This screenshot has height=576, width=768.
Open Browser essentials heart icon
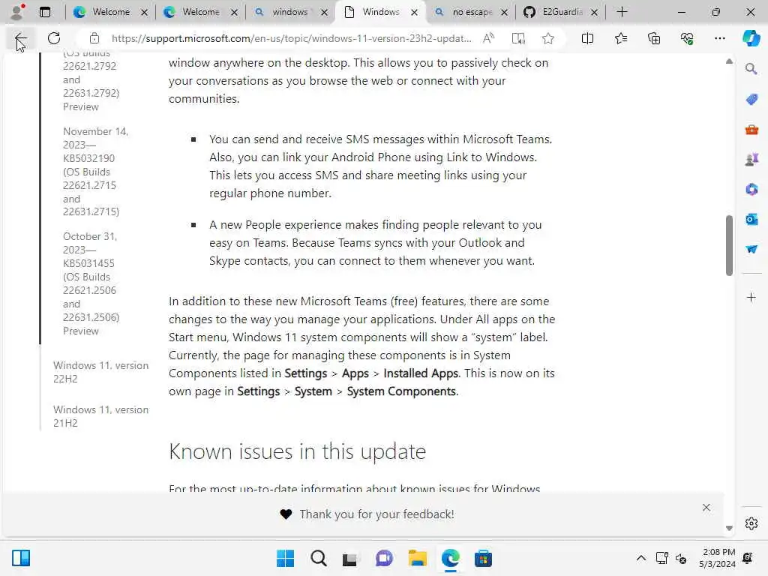click(687, 38)
